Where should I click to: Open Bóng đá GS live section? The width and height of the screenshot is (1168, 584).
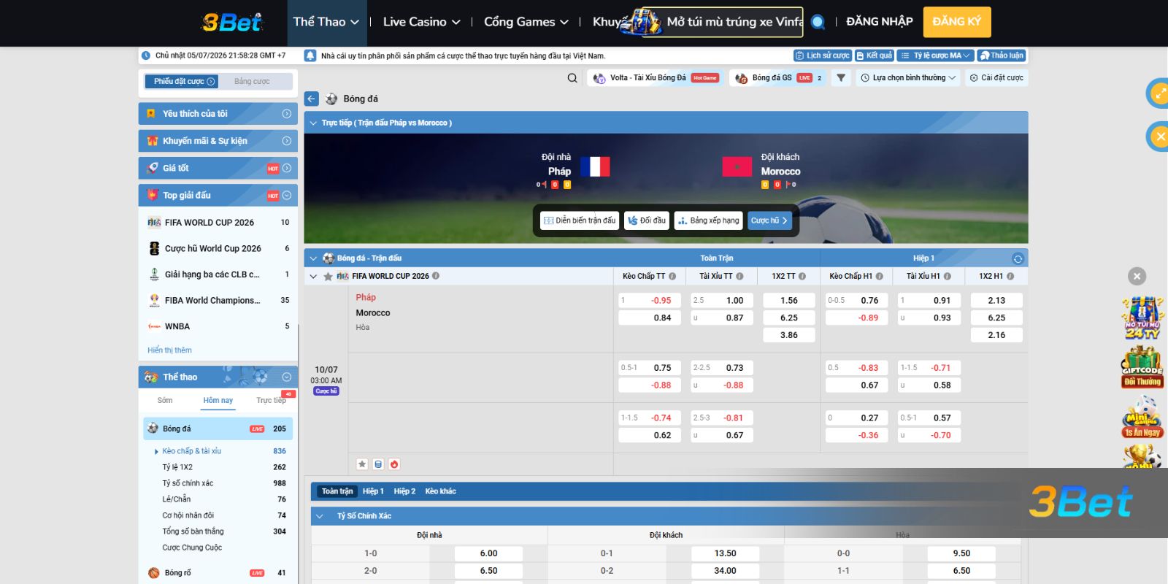[x=779, y=78]
